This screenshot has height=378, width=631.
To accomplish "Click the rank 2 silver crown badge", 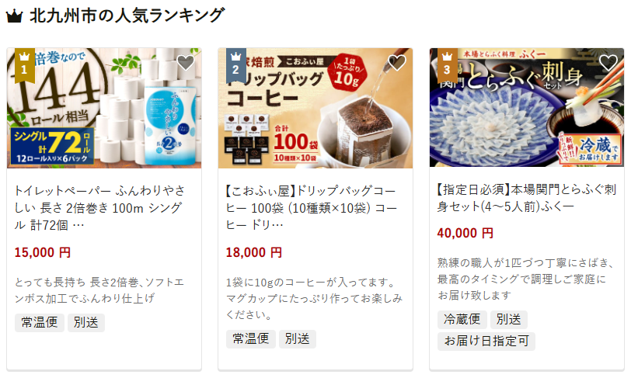I will [x=235, y=65].
